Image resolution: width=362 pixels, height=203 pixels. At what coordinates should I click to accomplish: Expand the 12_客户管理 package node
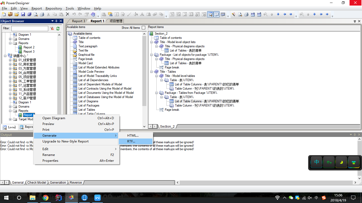(10, 98)
